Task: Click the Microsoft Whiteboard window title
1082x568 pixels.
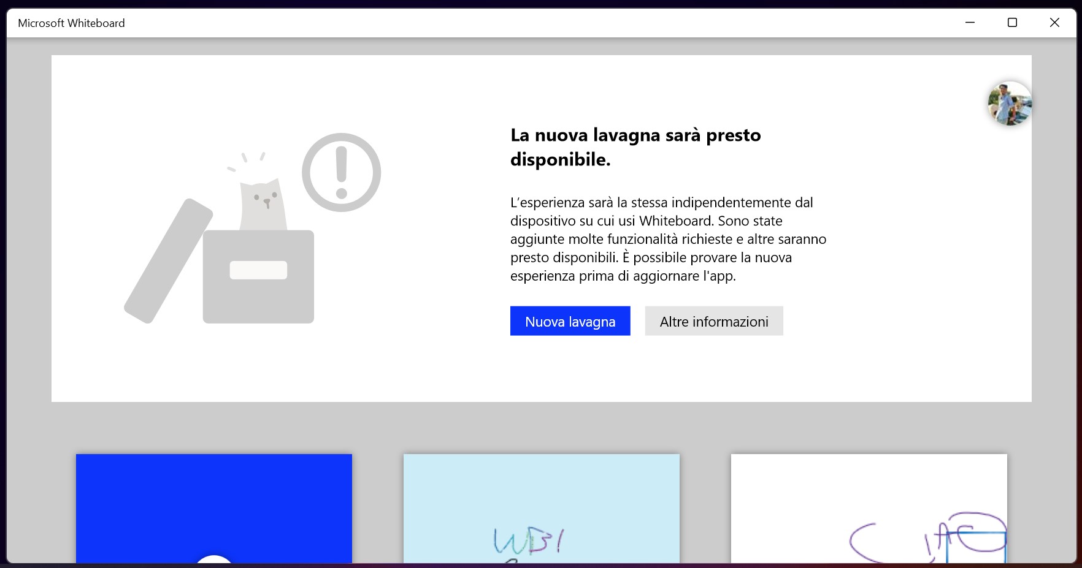Action: pos(71,23)
